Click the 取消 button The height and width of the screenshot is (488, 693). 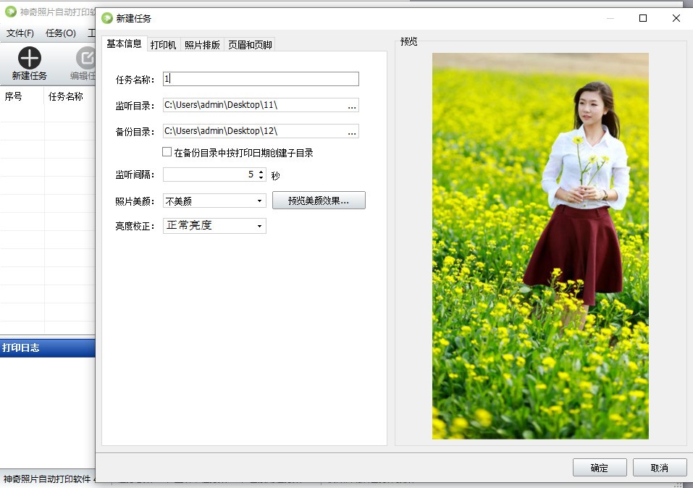tap(660, 468)
